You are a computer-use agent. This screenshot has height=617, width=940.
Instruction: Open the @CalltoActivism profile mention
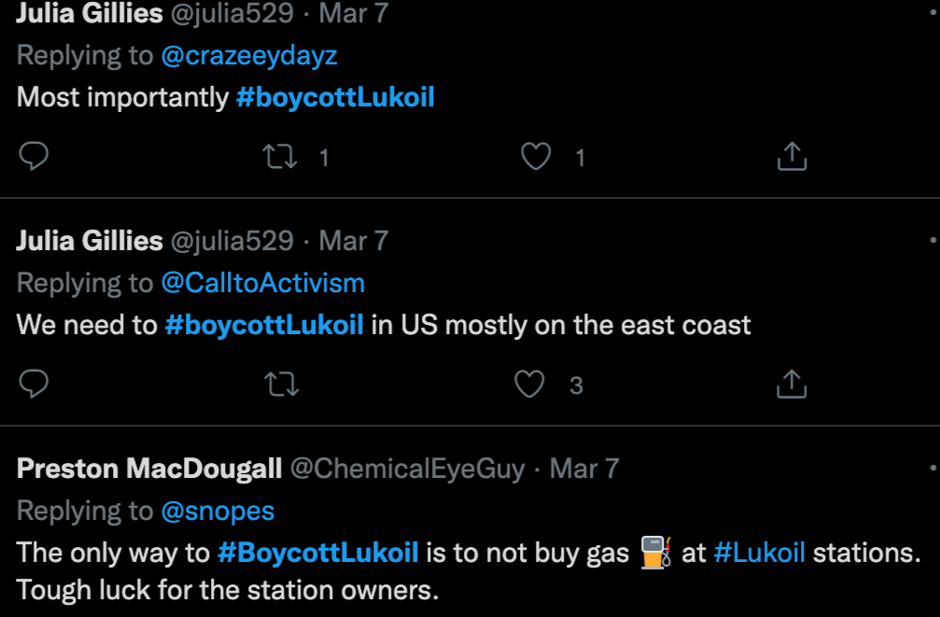[262, 283]
